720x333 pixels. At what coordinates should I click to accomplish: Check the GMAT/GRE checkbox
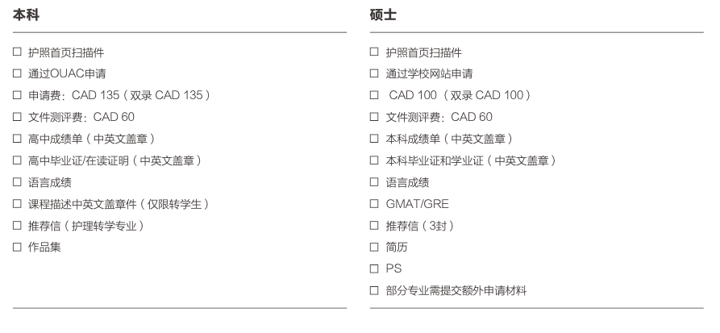point(374,204)
